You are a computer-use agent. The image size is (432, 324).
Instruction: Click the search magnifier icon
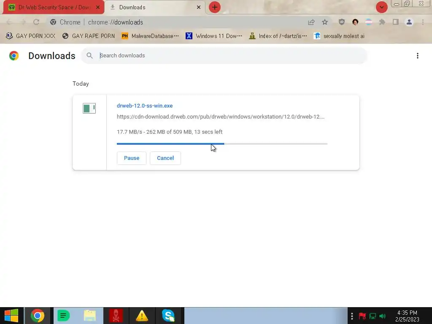point(89,56)
